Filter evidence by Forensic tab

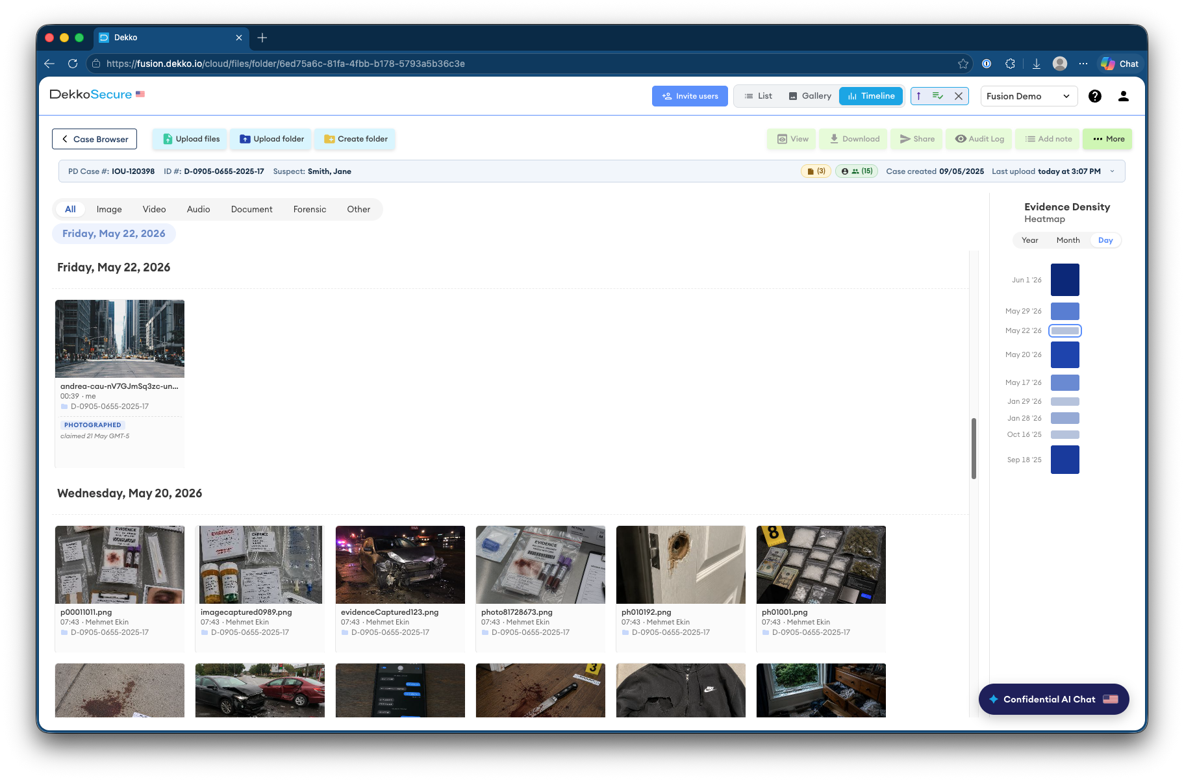(x=310, y=209)
